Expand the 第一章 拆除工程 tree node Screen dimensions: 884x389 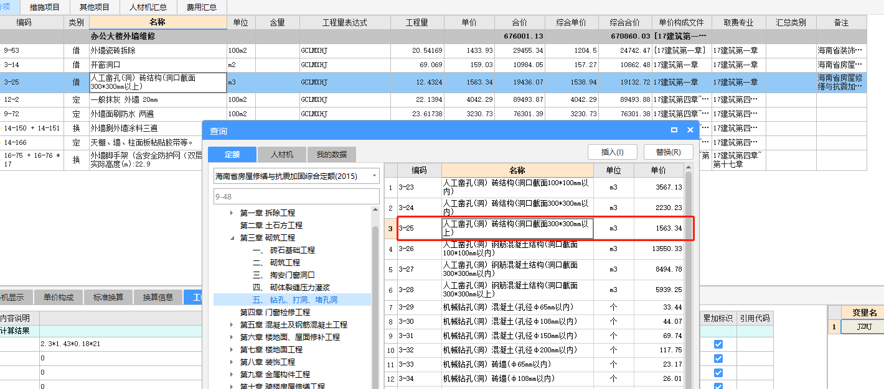tap(232, 213)
